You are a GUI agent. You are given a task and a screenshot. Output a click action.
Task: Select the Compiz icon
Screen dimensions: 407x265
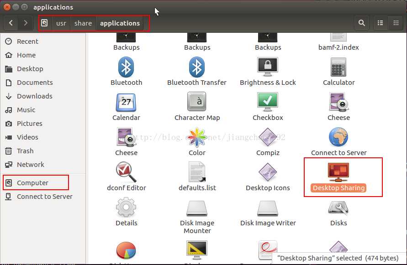click(268, 137)
